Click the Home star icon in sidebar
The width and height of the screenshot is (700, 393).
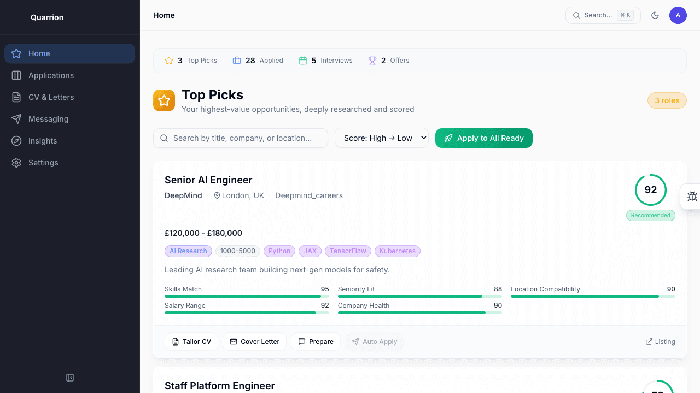16,53
